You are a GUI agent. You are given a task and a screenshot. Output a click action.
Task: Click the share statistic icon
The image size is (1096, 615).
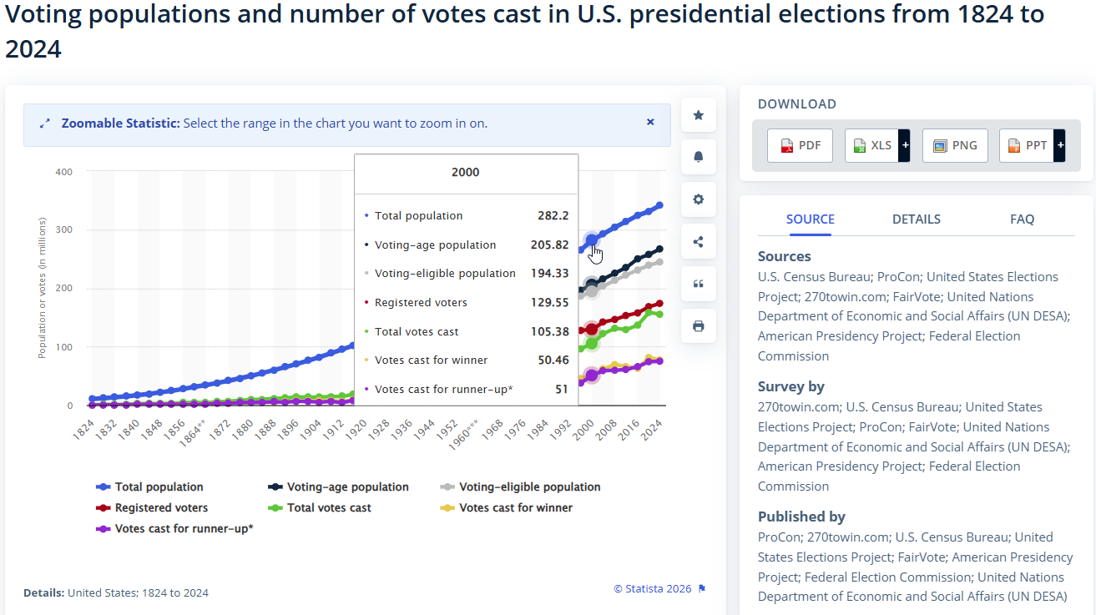tap(699, 242)
